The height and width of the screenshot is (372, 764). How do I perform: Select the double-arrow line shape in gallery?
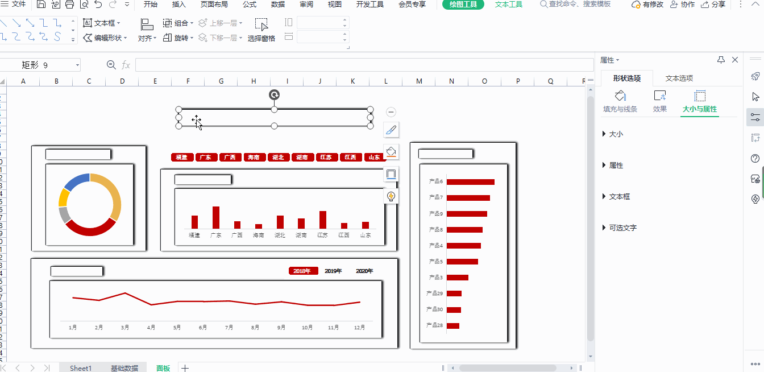click(30, 23)
